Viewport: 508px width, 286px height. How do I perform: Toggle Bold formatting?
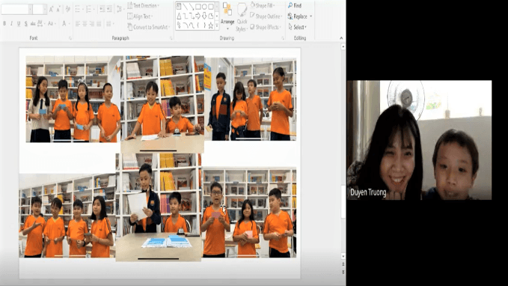tap(4, 23)
